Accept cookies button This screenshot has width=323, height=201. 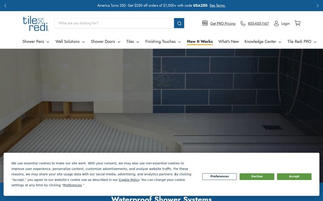(294, 176)
